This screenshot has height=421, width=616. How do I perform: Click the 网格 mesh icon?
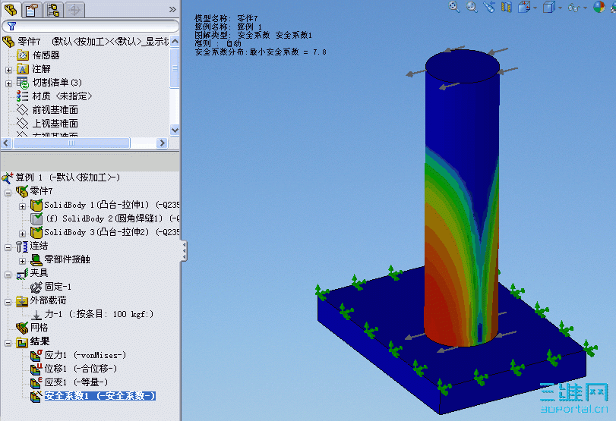[22, 328]
